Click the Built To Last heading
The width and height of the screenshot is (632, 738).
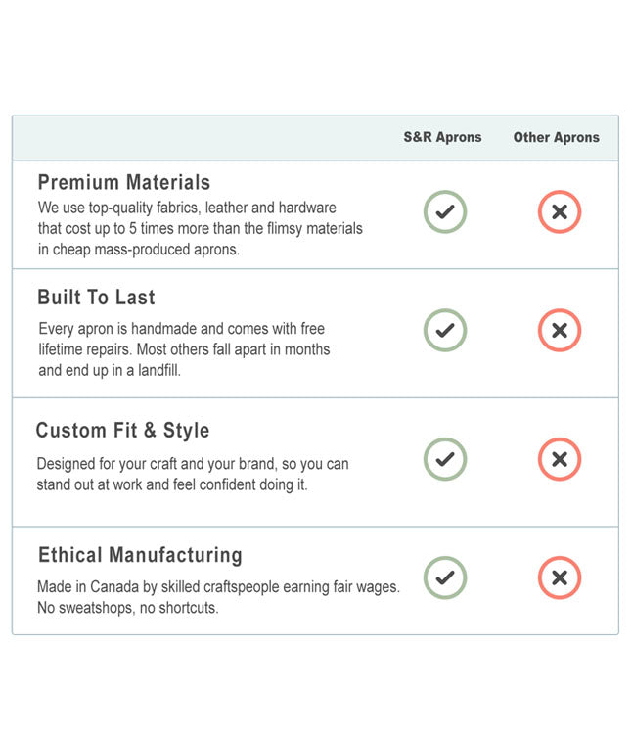tap(97, 298)
